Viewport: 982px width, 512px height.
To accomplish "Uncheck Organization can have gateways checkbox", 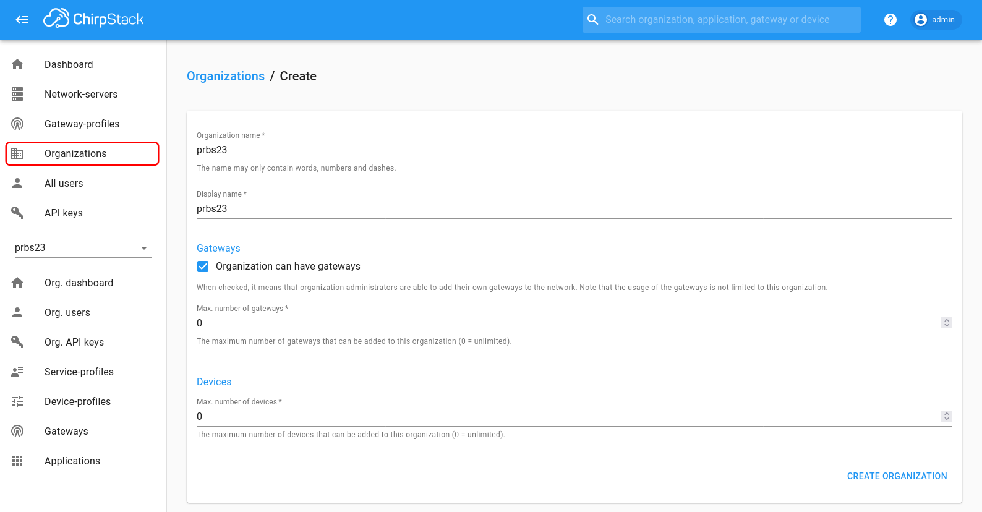I will point(203,267).
